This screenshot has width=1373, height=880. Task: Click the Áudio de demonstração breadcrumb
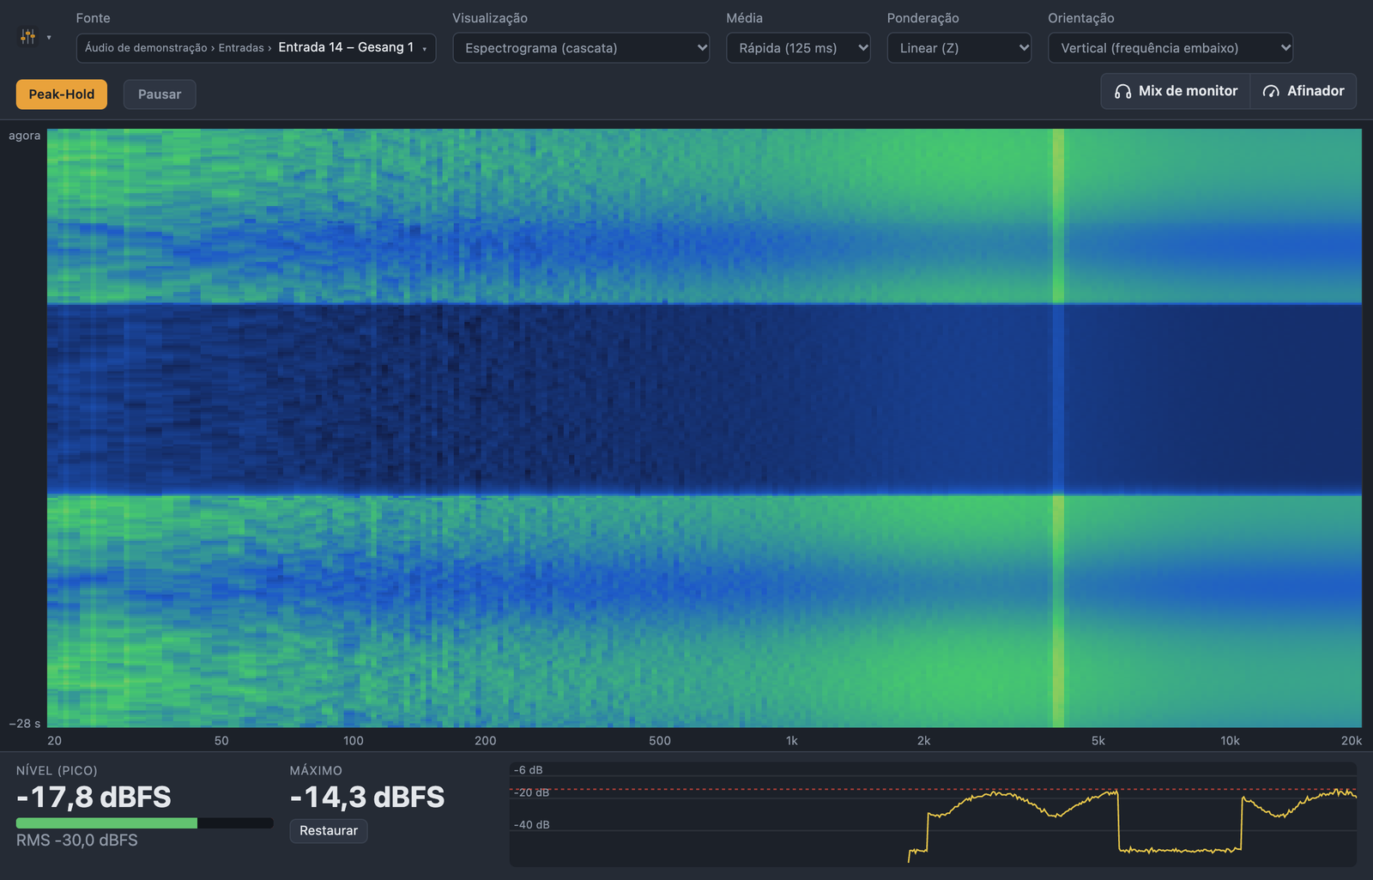tap(146, 48)
